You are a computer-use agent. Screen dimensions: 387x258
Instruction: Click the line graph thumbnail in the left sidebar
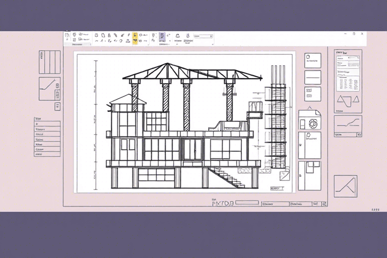(49, 89)
